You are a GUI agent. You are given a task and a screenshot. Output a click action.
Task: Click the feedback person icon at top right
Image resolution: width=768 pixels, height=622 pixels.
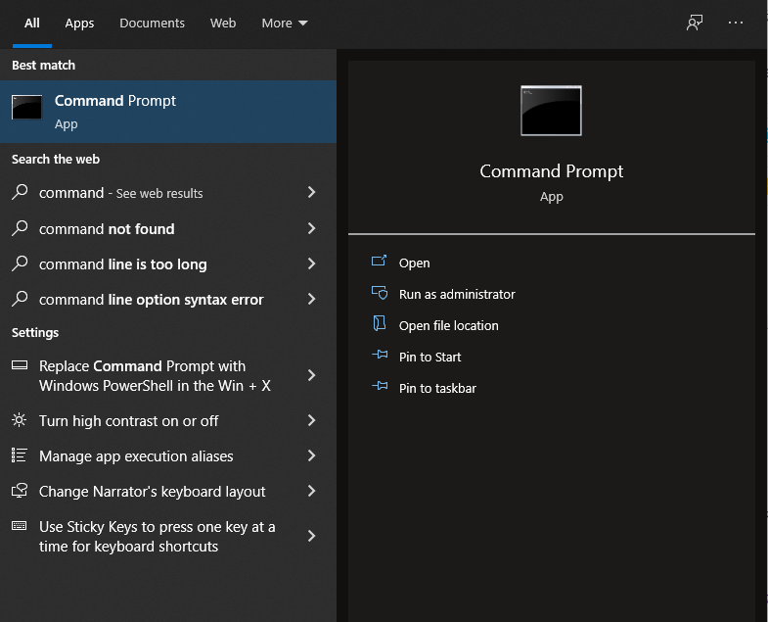tap(695, 23)
